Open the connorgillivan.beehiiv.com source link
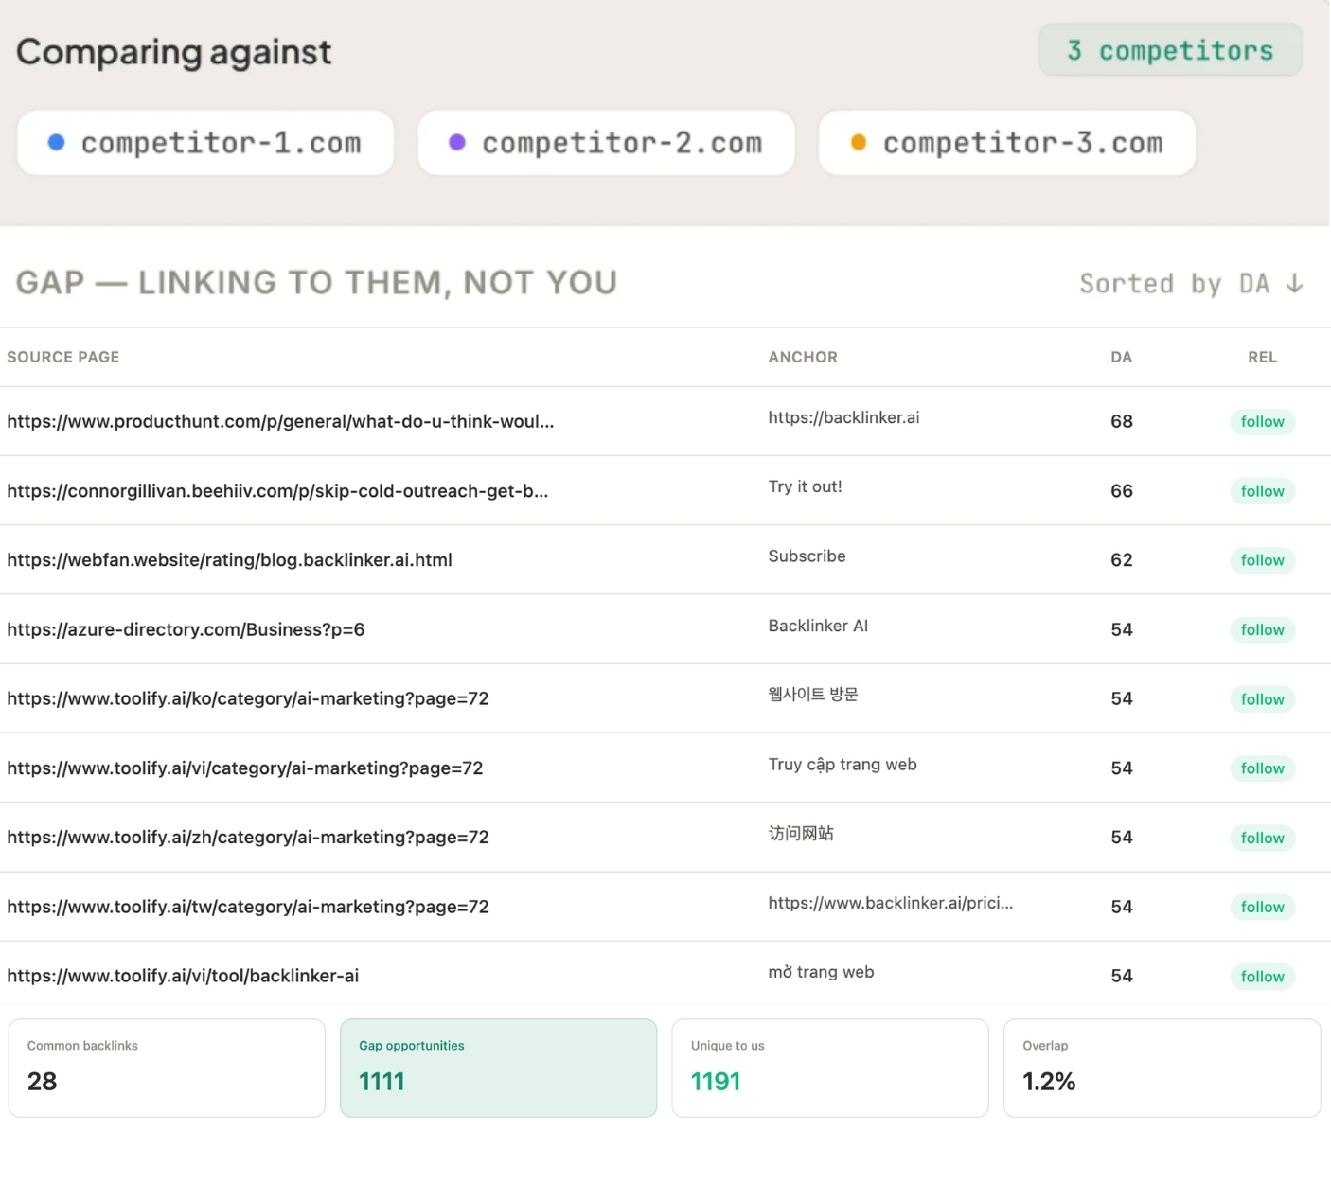The image size is (1331, 1183). (x=277, y=490)
